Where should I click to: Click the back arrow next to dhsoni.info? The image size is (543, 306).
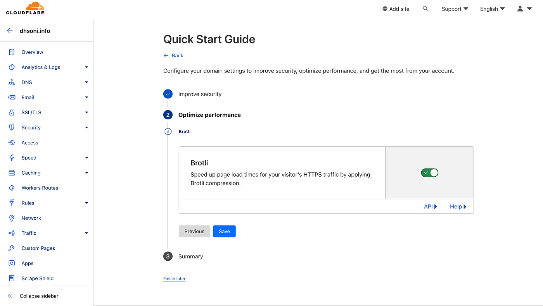(10, 31)
